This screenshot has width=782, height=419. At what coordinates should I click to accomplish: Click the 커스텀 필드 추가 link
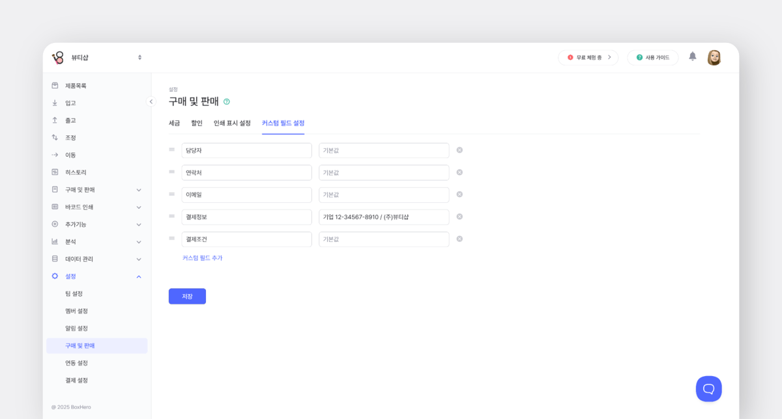pos(203,258)
